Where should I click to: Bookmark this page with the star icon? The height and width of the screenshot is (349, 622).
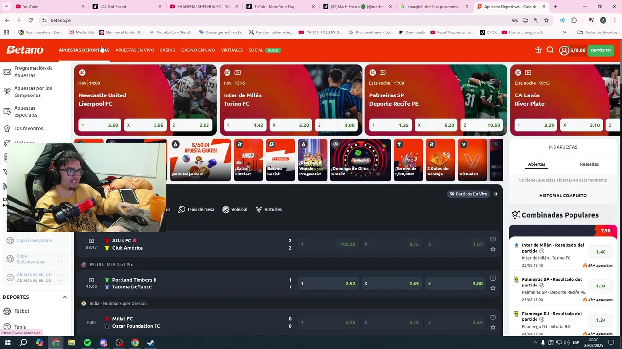(x=546, y=20)
